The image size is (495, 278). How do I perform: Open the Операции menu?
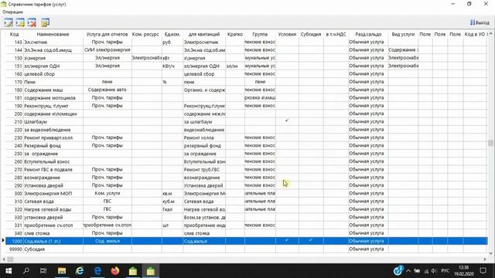point(12,12)
